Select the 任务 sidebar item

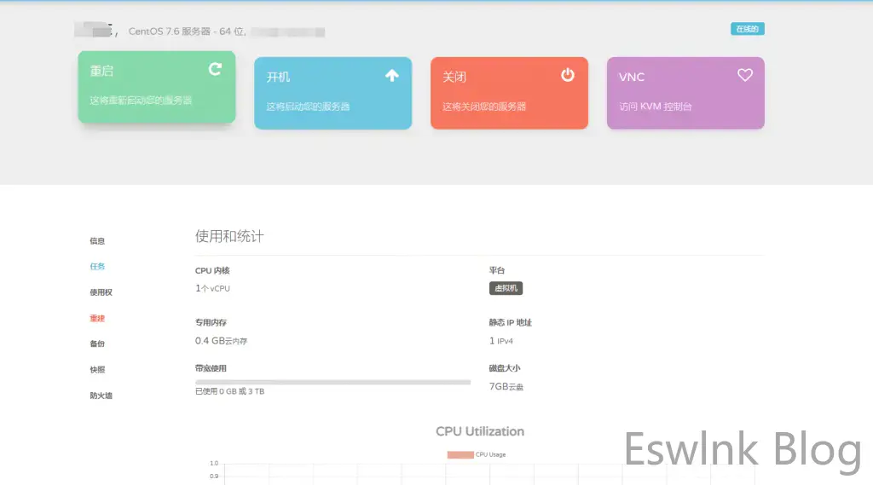[97, 267]
